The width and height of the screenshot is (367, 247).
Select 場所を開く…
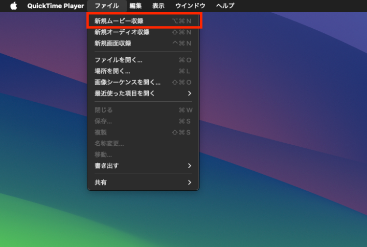pyautogui.click(x=143, y=71)
